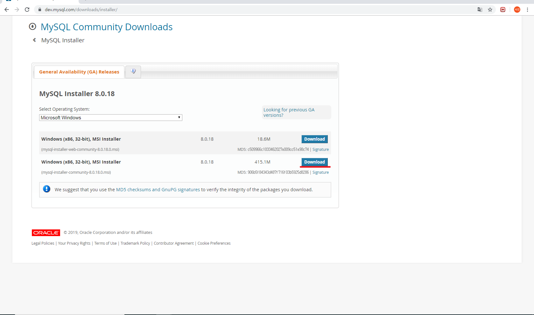
Task: Open Signature link for mysql-installer-community-8.0.18.0.msi
Action: [320, 172]
